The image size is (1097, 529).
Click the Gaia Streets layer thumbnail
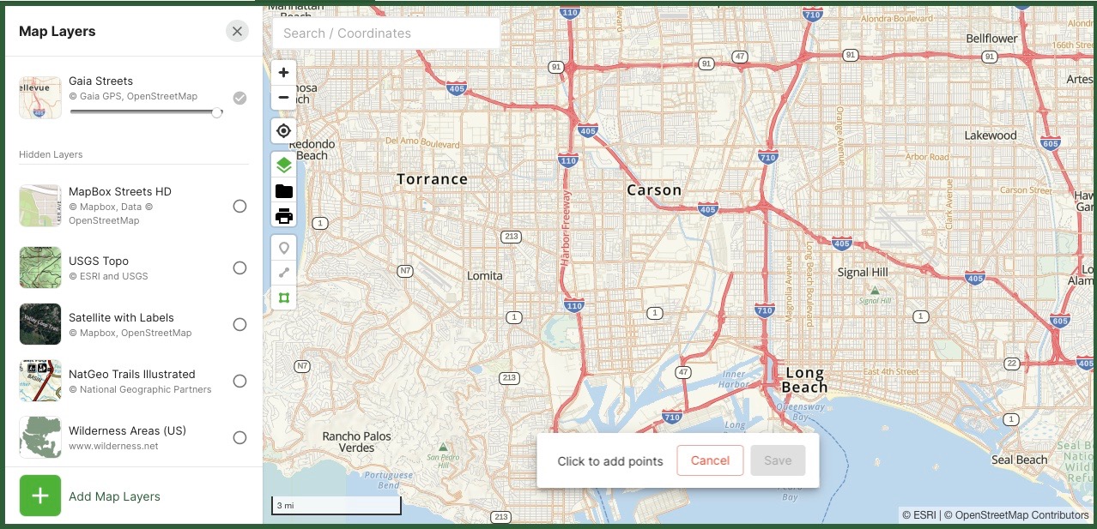[40, 97]
